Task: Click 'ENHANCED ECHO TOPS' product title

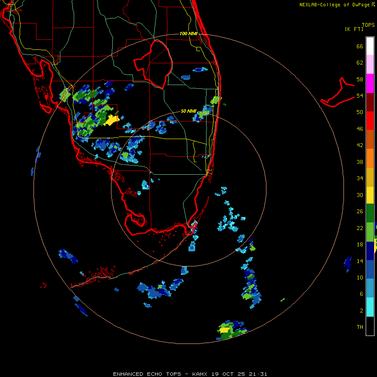Action: [147, 374]
